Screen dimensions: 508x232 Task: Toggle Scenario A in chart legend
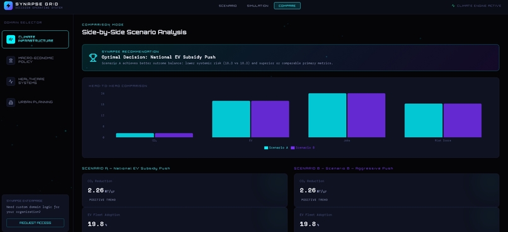pos(276,148)
